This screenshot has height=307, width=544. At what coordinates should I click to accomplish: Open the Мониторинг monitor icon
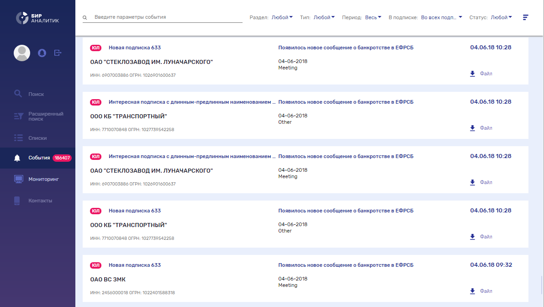18,179
